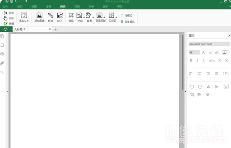Image resolution: width=231 pixels, height=148 pixels.
Task: Open the search magnifier panel in sidebar
Action: pyautogui.click(x=2, y=72)
